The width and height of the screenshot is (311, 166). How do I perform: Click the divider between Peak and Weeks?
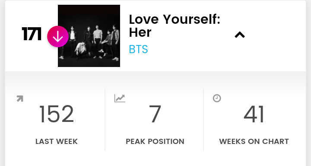203,120
